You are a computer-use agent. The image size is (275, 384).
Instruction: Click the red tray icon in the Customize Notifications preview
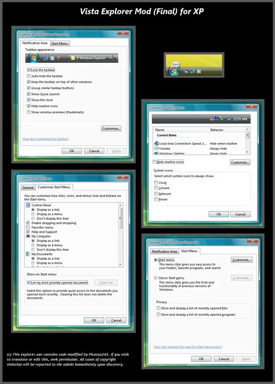click(x=211, y=119)
